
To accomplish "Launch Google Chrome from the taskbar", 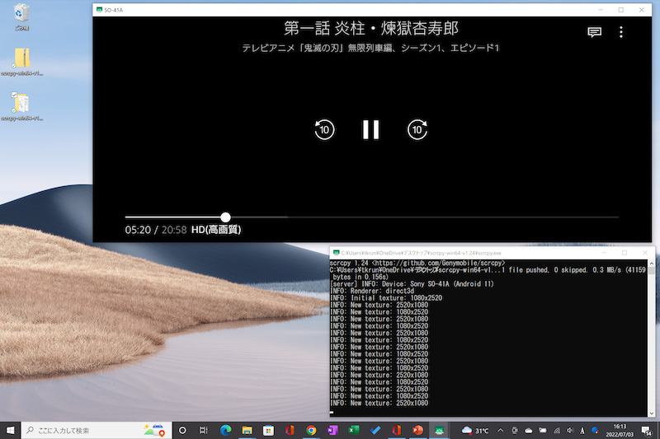I will (311, 430).
